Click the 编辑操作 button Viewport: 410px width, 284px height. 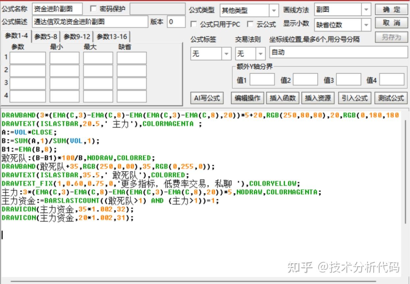click(247, 98)
